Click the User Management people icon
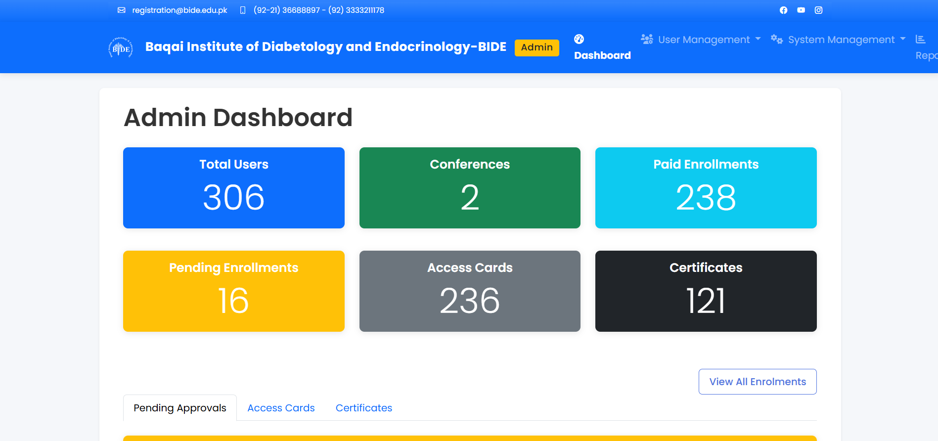The width and height of the screenshot is (938, 441). point(647,39)
